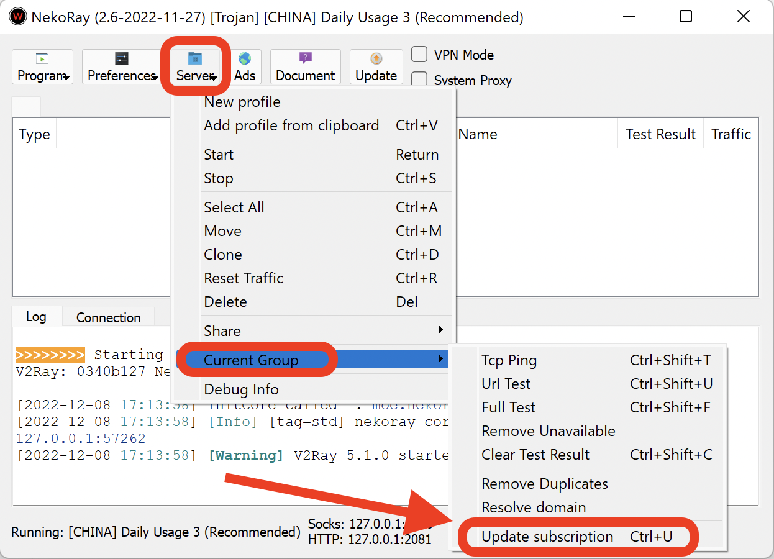Click the Update toolbar icon
Screen dimensions: 774x559
376,59
